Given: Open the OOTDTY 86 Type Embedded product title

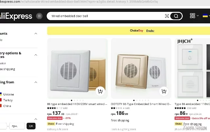Looking at the screenshot, I should pos(141,104).
